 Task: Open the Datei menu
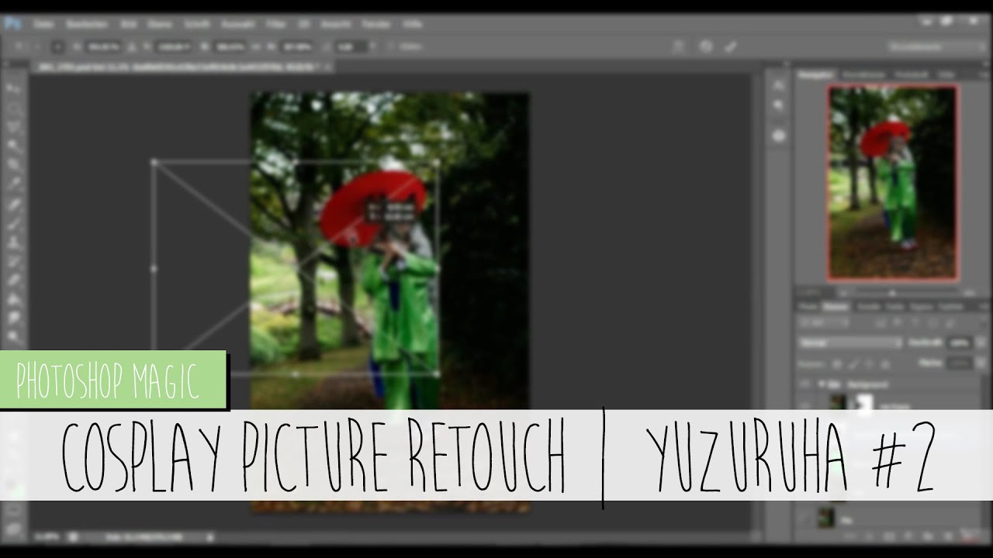tap(43, 24)
